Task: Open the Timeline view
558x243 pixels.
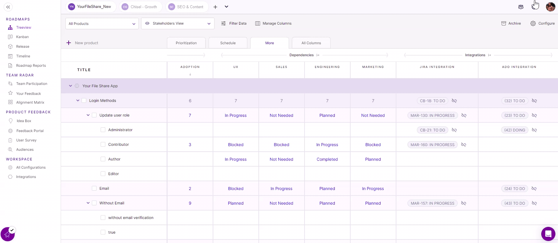Action: pyautogui.click(x=23, y=56)
